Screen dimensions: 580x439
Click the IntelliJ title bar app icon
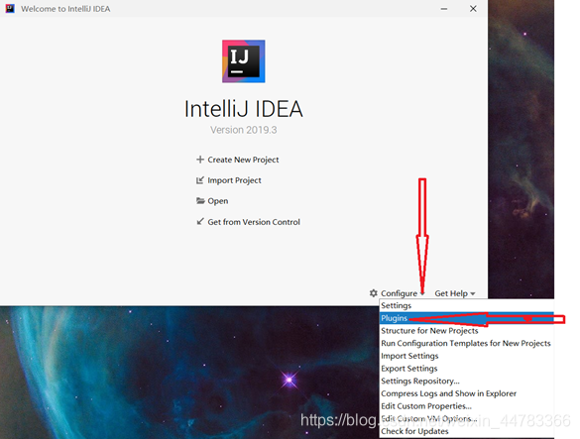point(10,9)
